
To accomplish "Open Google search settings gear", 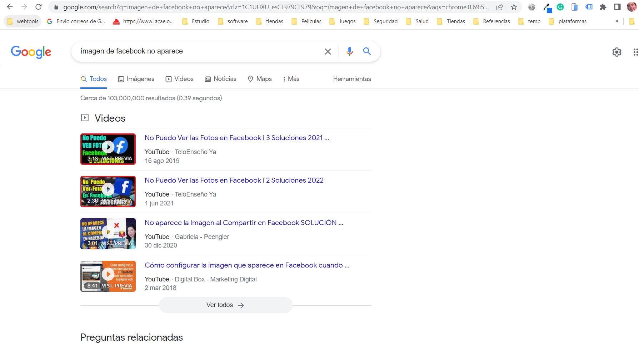I will [617, 52].
